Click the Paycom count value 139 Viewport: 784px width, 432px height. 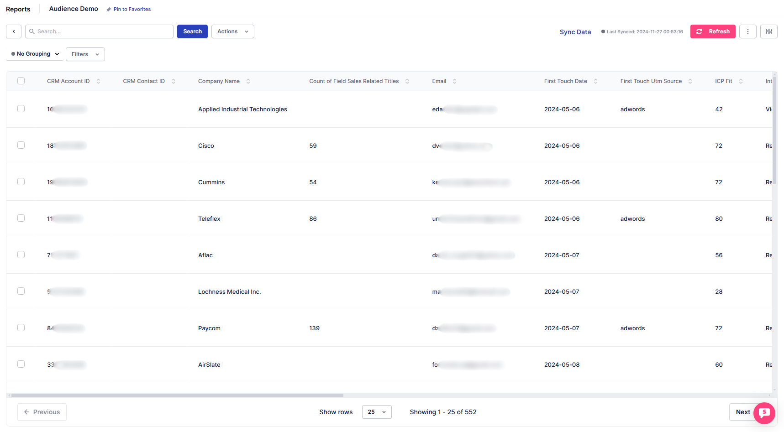pyautogui.click(x=315, y=328)
